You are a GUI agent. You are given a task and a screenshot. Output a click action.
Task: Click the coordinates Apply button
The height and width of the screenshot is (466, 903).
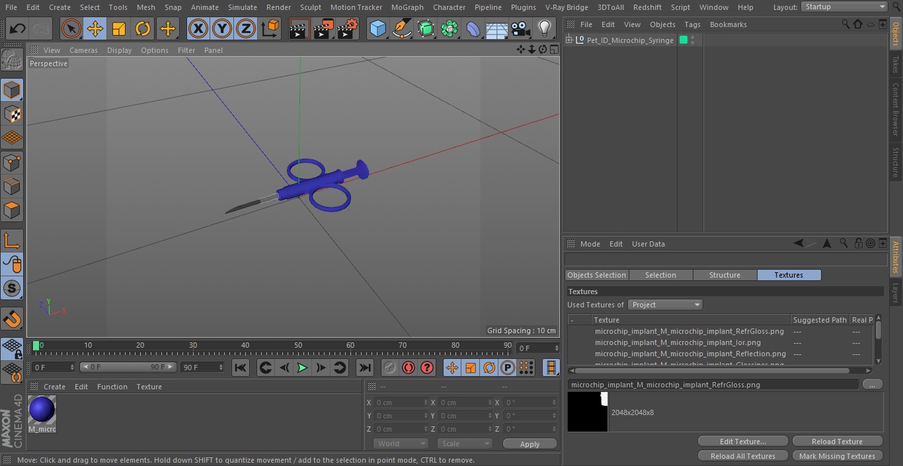pos(530,444)
